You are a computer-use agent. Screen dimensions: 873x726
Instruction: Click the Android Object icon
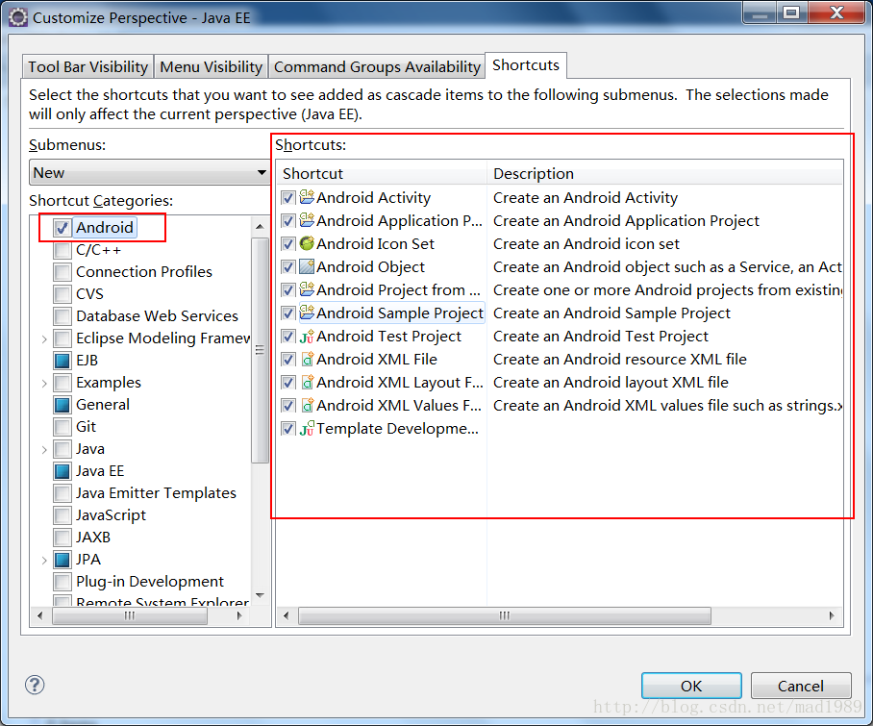pyautogui.click(x=307, y=266)
